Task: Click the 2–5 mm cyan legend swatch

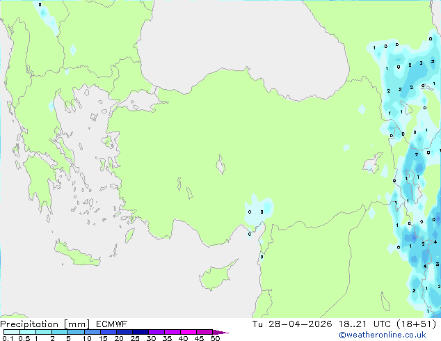Action: click(x=60, y=332)
